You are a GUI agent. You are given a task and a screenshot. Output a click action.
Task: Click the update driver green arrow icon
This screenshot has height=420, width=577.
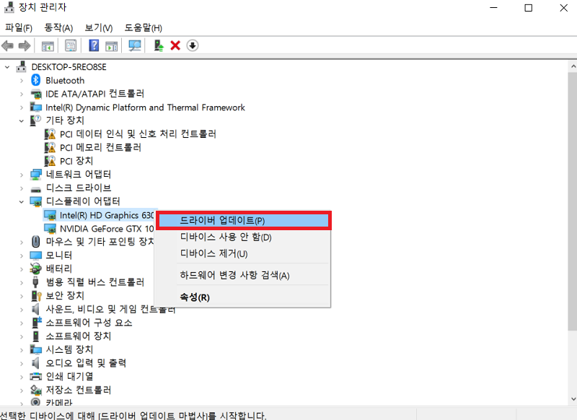point(159,45)
